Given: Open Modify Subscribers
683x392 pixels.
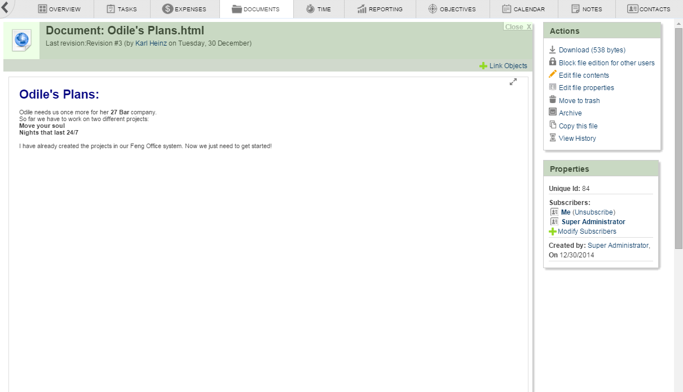Looking at the screenshot, I should [x=587, y=231].
